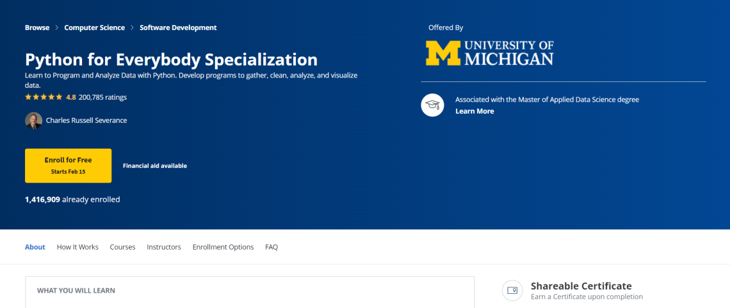The width and height of the screenshot is (730, 308).
Task: Switch to How It Works tab
Action: 77,247
